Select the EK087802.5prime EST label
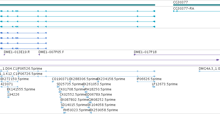 click(74, 100)
